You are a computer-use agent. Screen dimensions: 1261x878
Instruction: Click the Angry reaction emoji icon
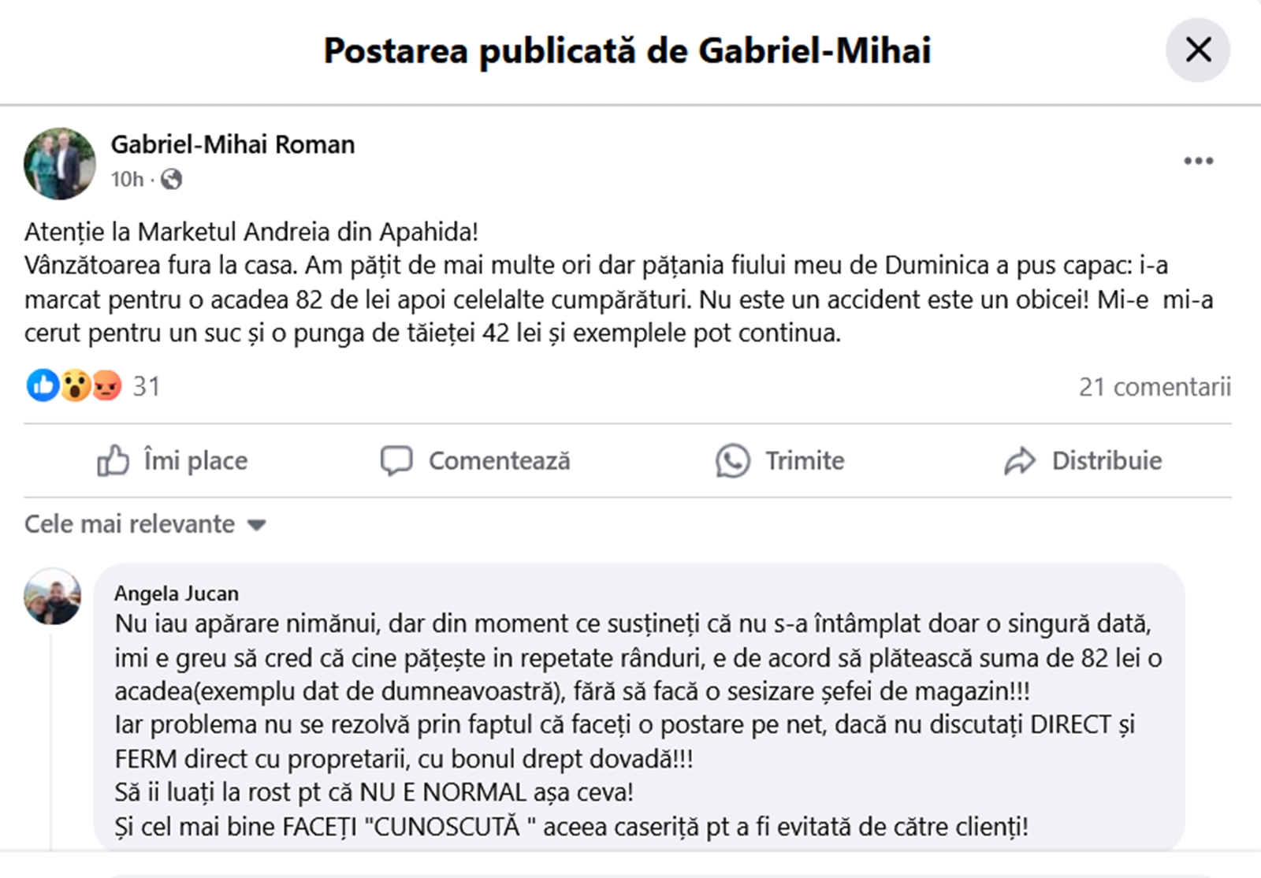coord(106,386)
